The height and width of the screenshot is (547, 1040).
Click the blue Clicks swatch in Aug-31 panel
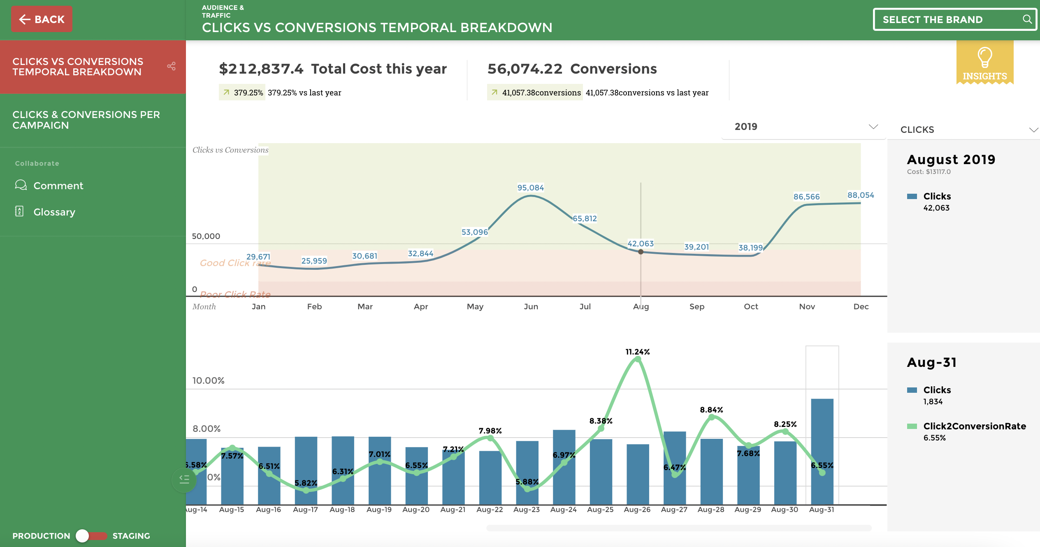tap(912, 390)
